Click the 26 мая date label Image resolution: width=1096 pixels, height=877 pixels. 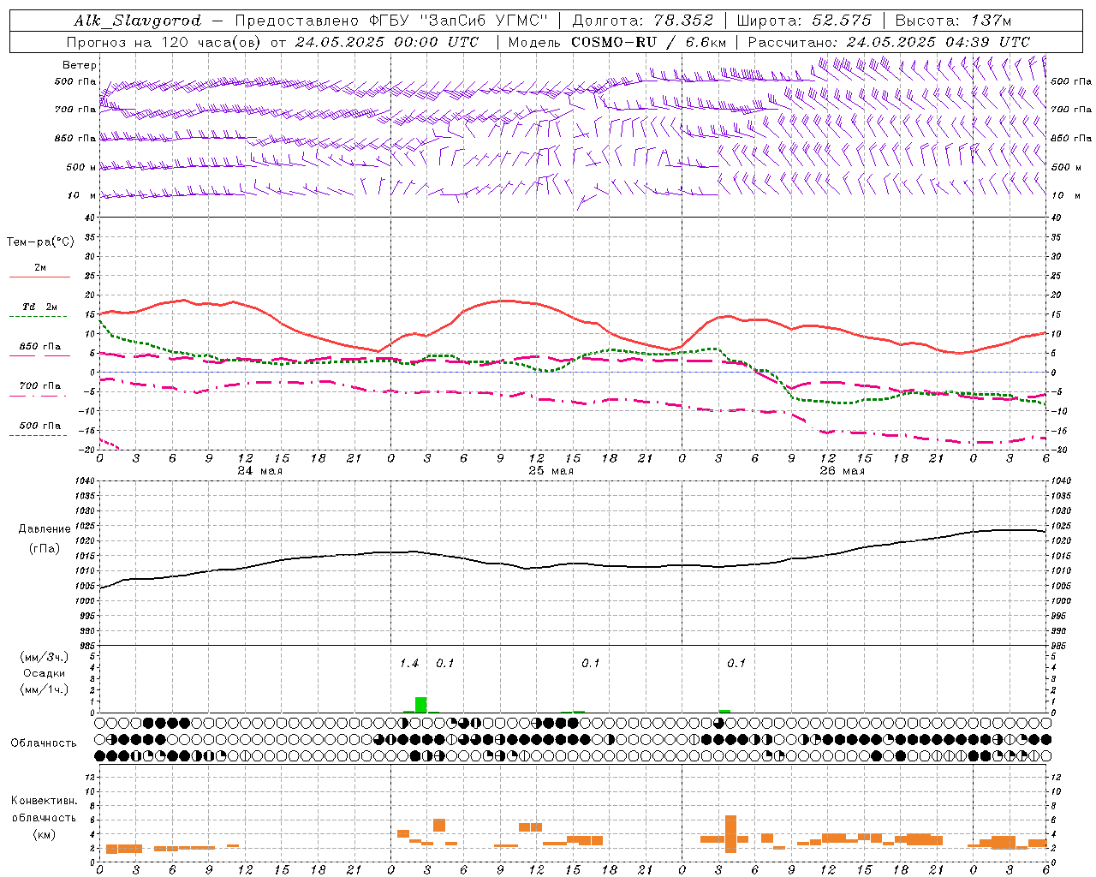pyautogui.click(x=842, y=471)
